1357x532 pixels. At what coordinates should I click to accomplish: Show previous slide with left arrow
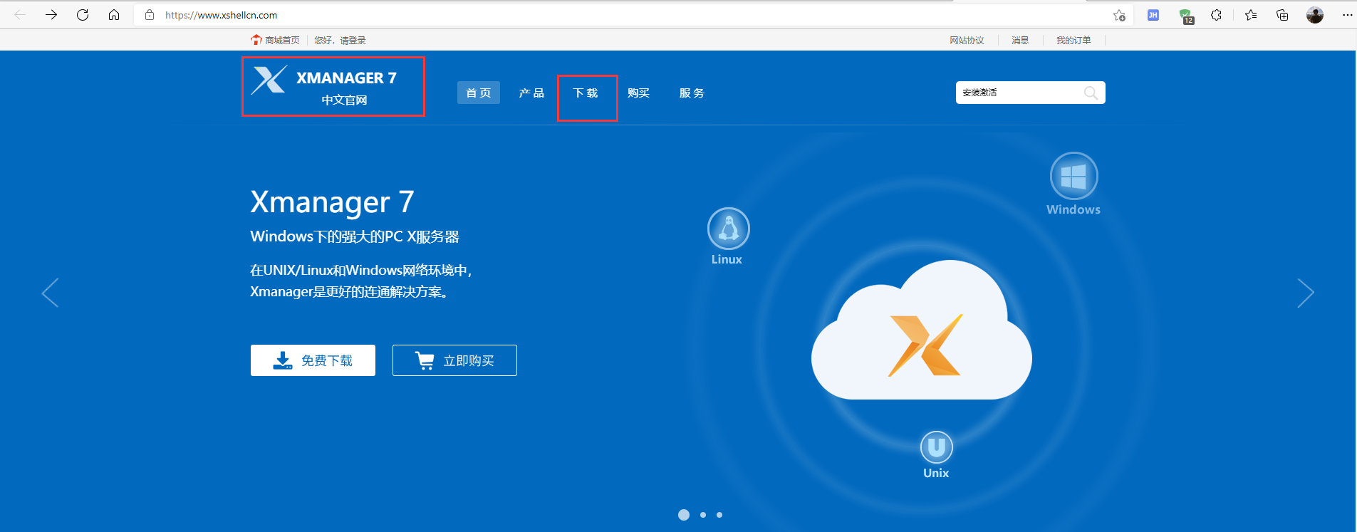(x=50, y=293)
